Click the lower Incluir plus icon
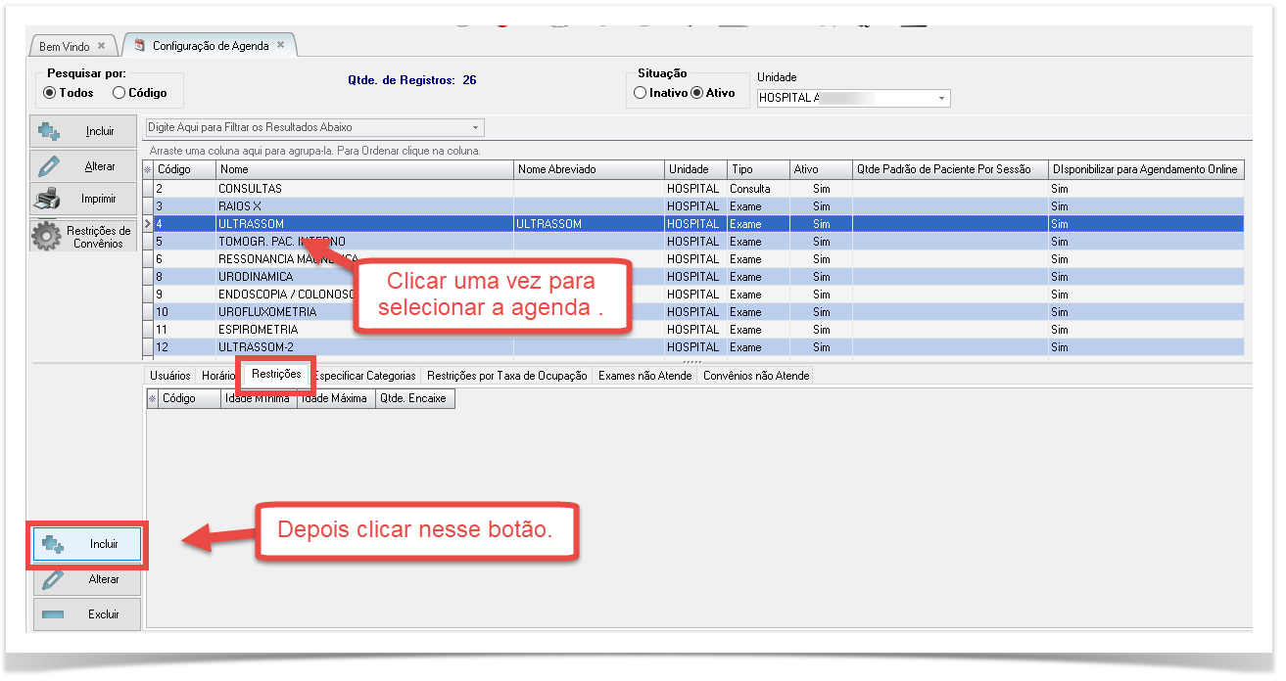Screen dimensions: 1286x681 pos(53,545)
